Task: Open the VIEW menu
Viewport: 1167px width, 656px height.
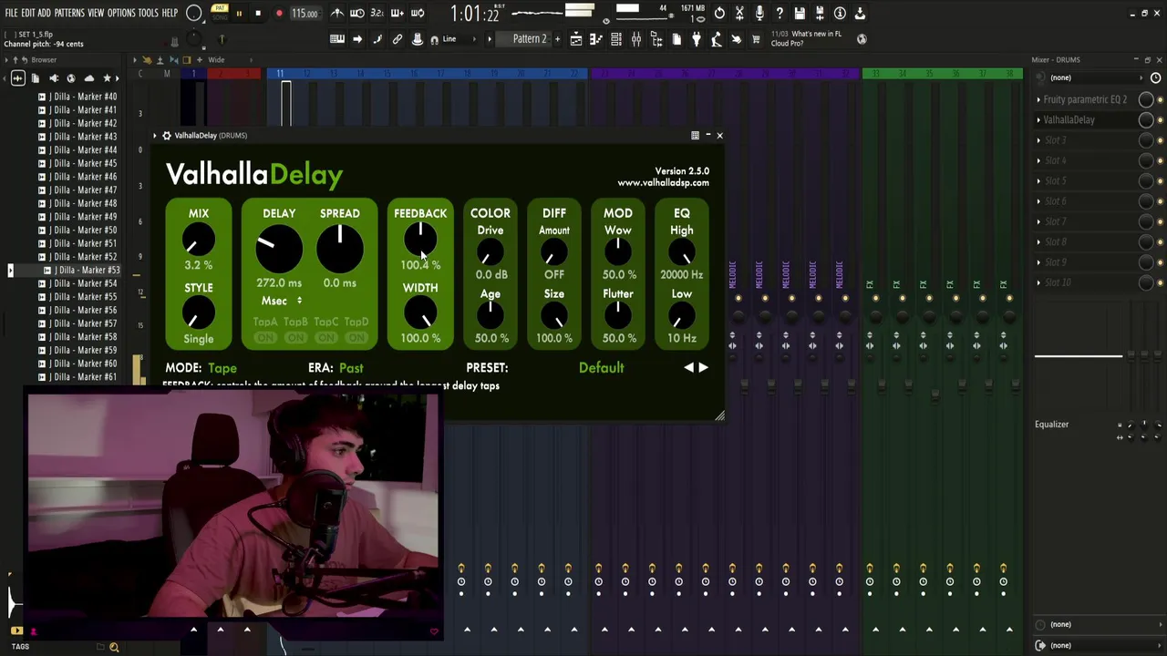Action: point(96,13)
